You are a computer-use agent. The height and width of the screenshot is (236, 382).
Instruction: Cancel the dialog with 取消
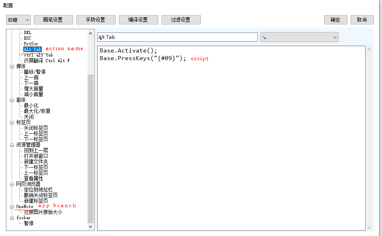click(362, 20)
